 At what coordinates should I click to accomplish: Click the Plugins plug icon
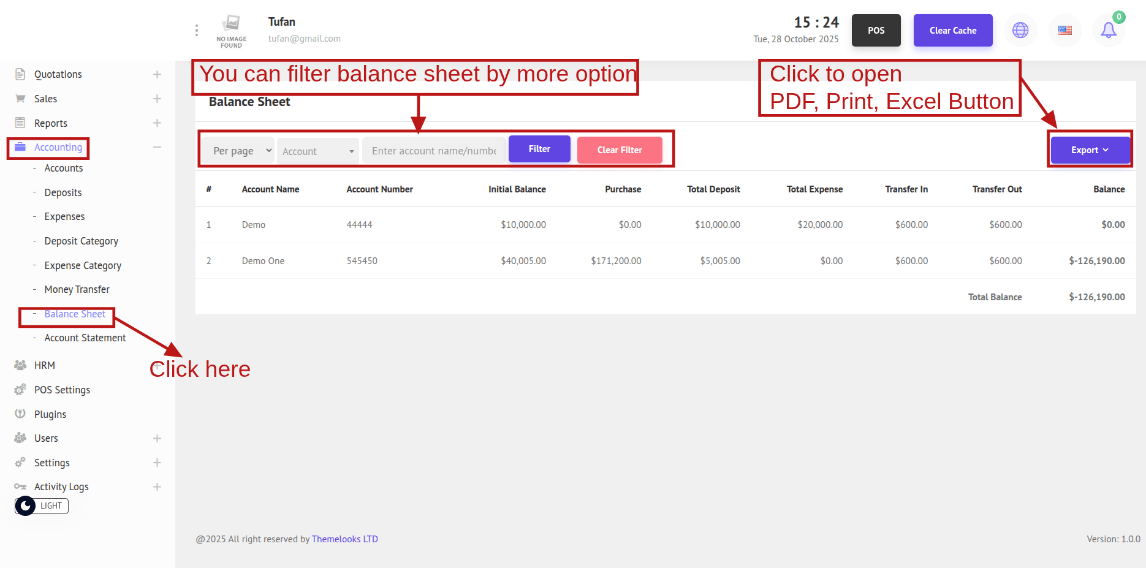pyautogui.click(x=20, y=414)
